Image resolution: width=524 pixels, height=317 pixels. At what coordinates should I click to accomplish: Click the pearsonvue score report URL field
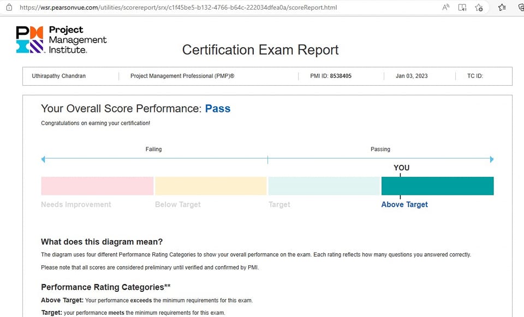tap(178, 7)
